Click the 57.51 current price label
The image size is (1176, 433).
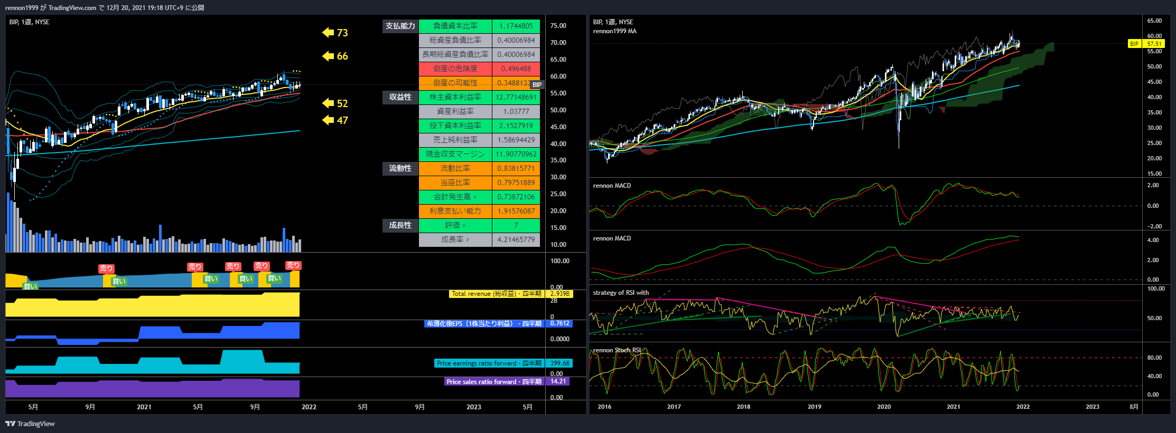click(x=1154, y=44)
